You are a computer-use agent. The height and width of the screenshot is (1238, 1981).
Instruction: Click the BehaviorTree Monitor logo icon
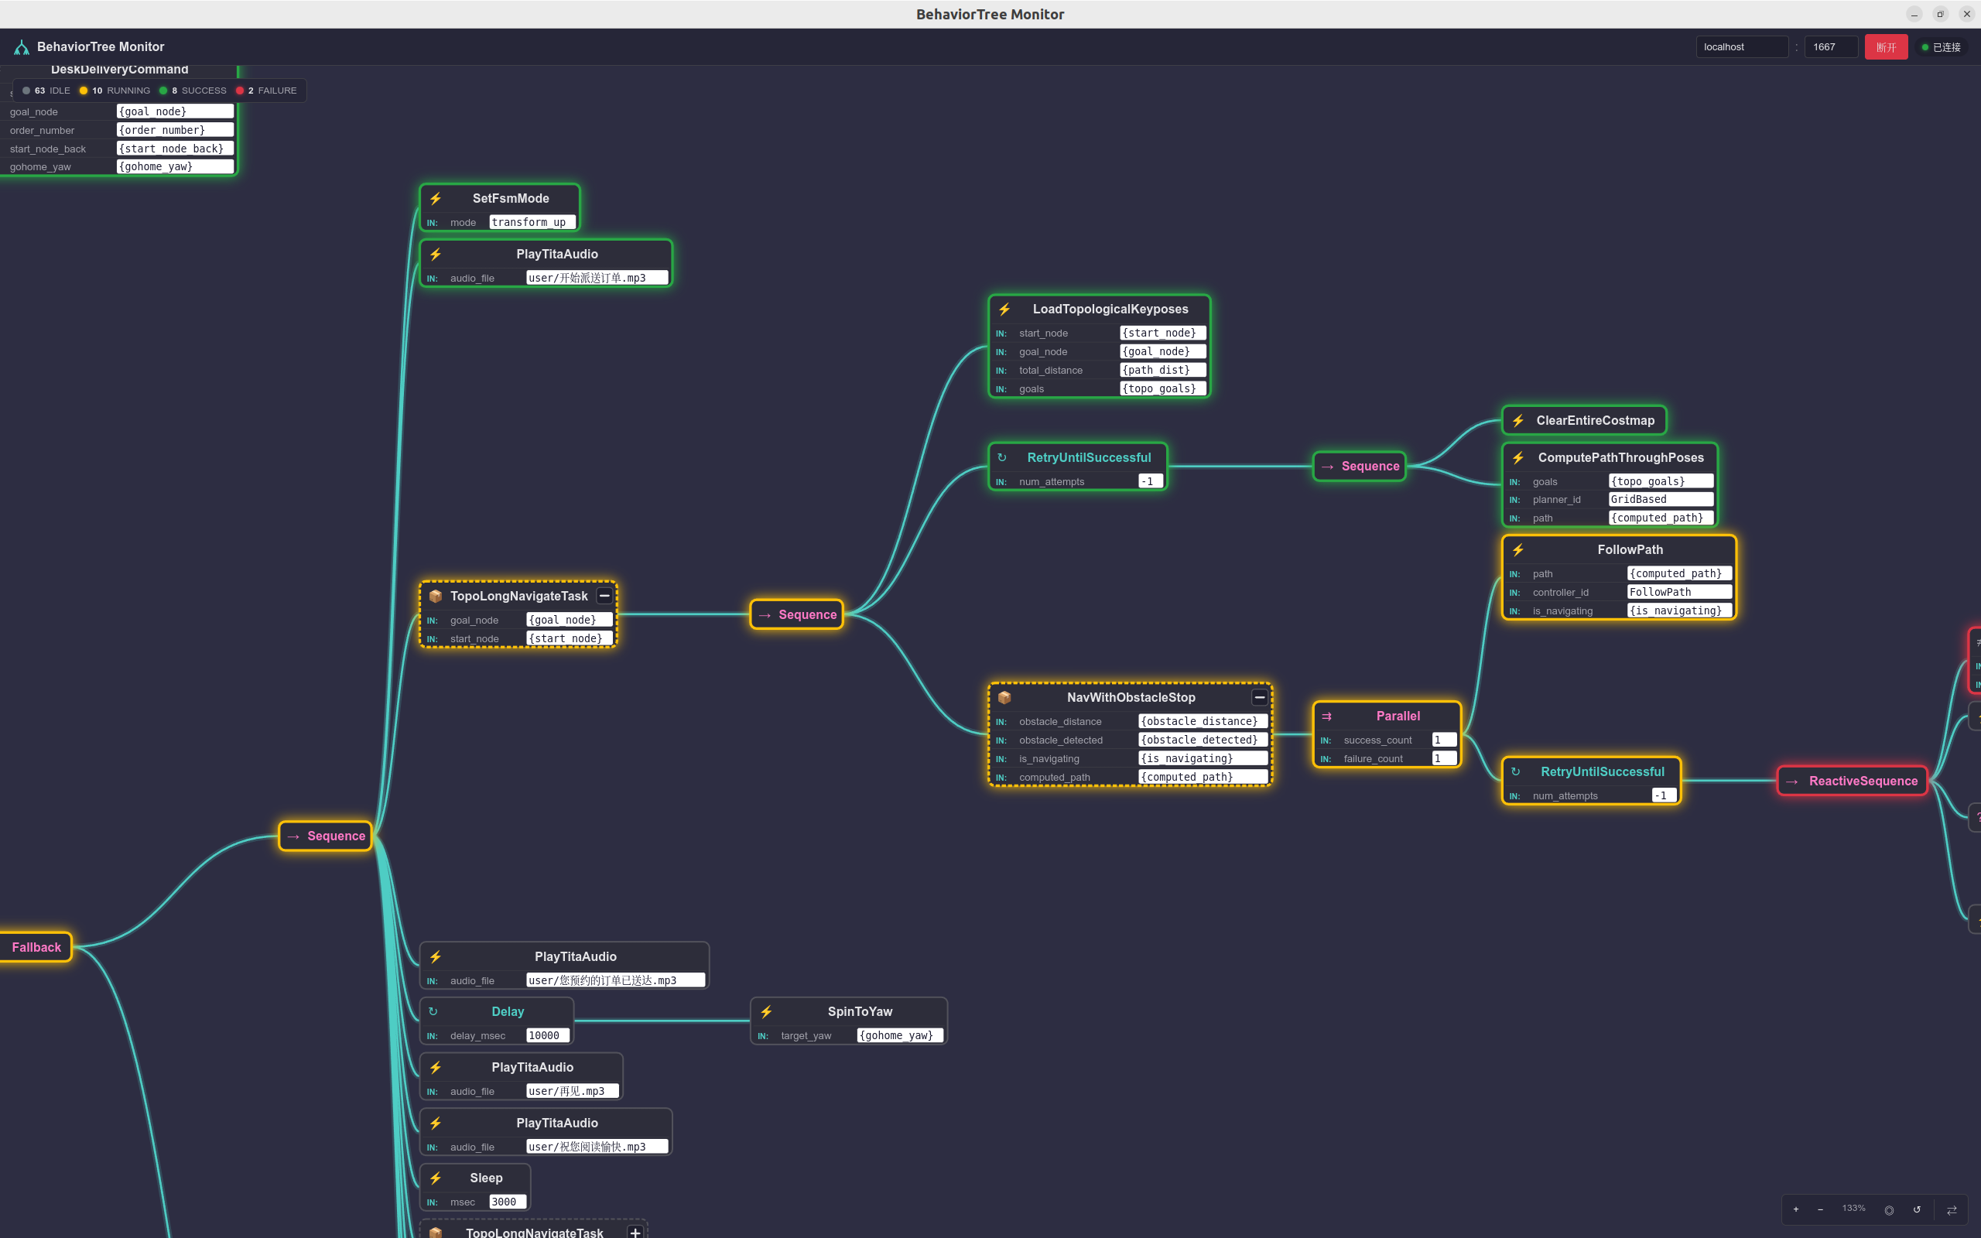pyautogui.click(x=22, y=47)
